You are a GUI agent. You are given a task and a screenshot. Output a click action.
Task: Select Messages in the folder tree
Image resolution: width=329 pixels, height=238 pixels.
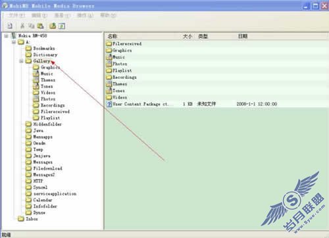click(43, 162)
